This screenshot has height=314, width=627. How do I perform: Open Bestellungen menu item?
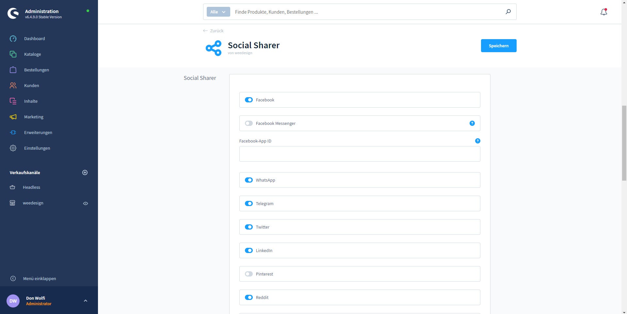tap(37, 70)
